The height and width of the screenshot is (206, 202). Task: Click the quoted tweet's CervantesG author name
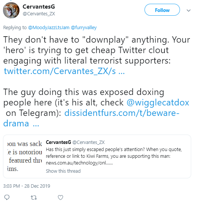(59, 142)
